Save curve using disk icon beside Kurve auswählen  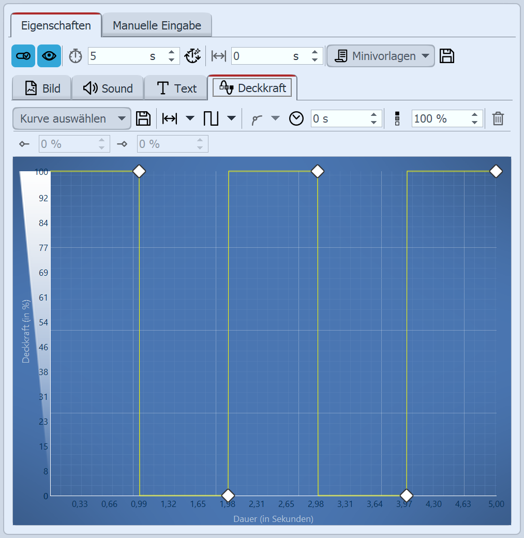coord(143,118)
